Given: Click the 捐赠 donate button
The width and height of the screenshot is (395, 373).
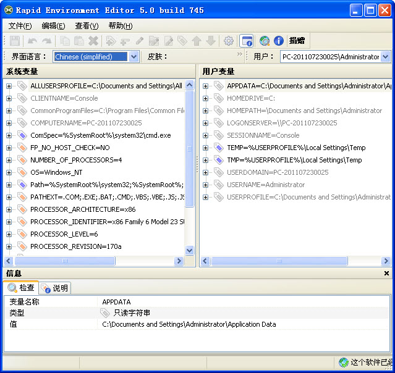Looking at the screenshot, I should point(297,41).
